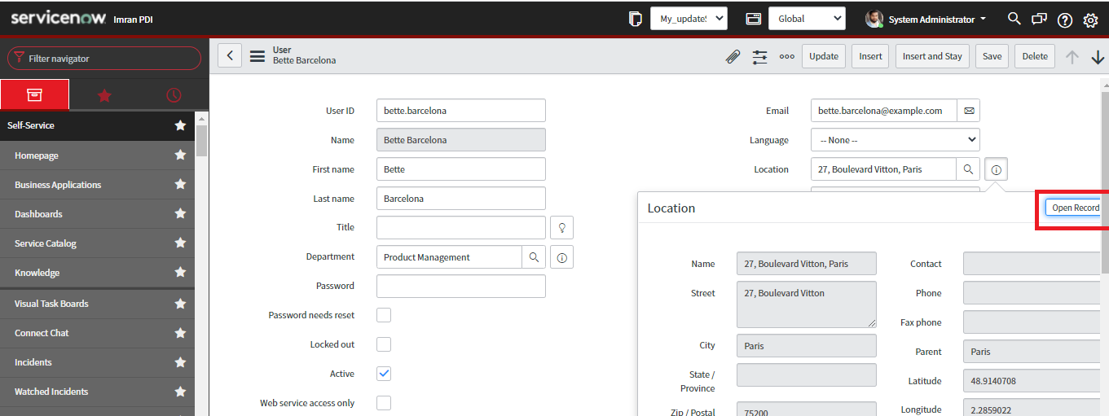Click the star next to Business Applications
Screen dimensions: 1109x416
tap(180, 184)
